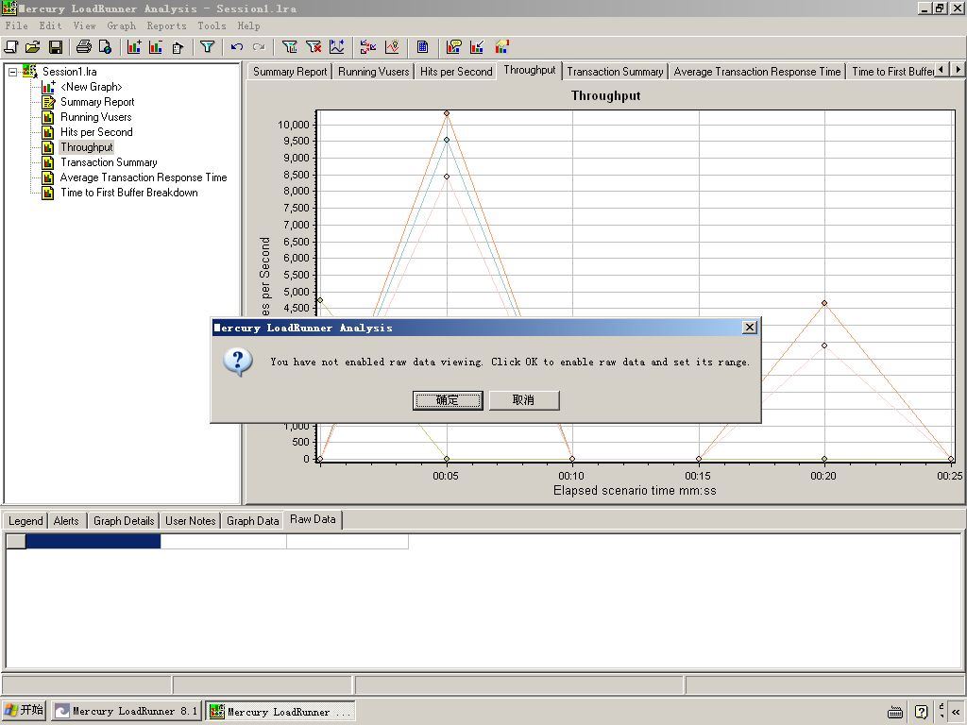
Task: Click the Set graph filter funnel icon
Action: click(x=289, y=47)
